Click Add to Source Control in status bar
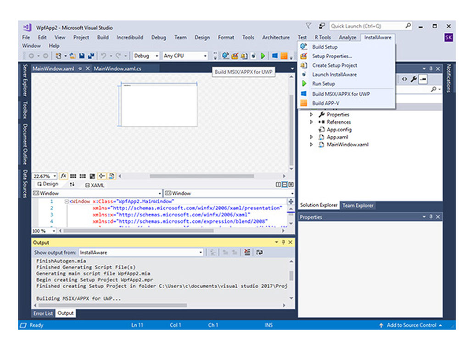Image resolution: width=459 pixels, height=358 pixels. pyautogui.click(x=411, y=325)
